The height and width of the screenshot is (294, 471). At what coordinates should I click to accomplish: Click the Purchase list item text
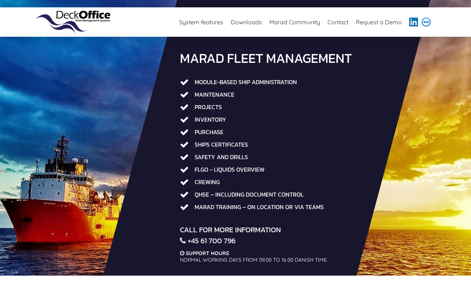point(209,132)
